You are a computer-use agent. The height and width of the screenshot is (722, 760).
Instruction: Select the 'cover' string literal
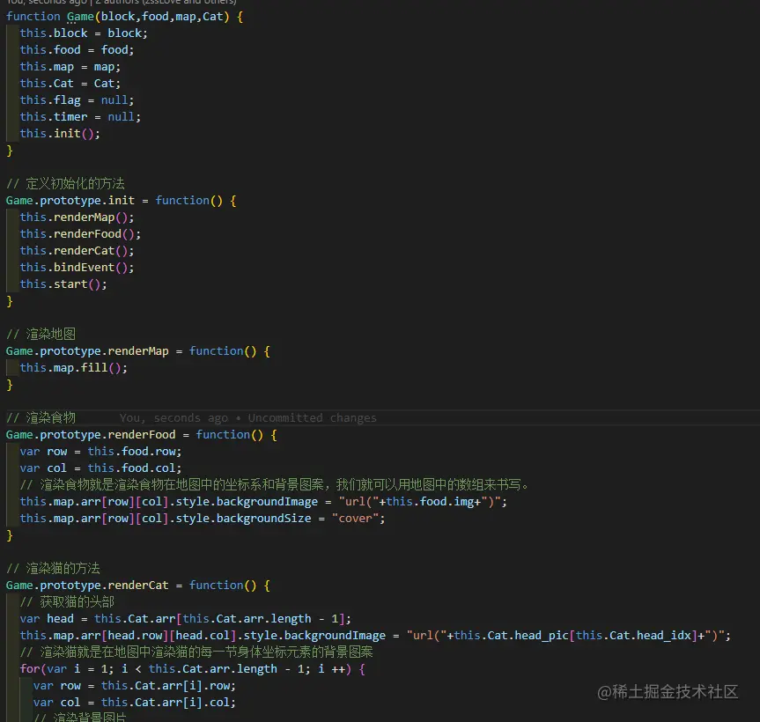pos(356,518)
